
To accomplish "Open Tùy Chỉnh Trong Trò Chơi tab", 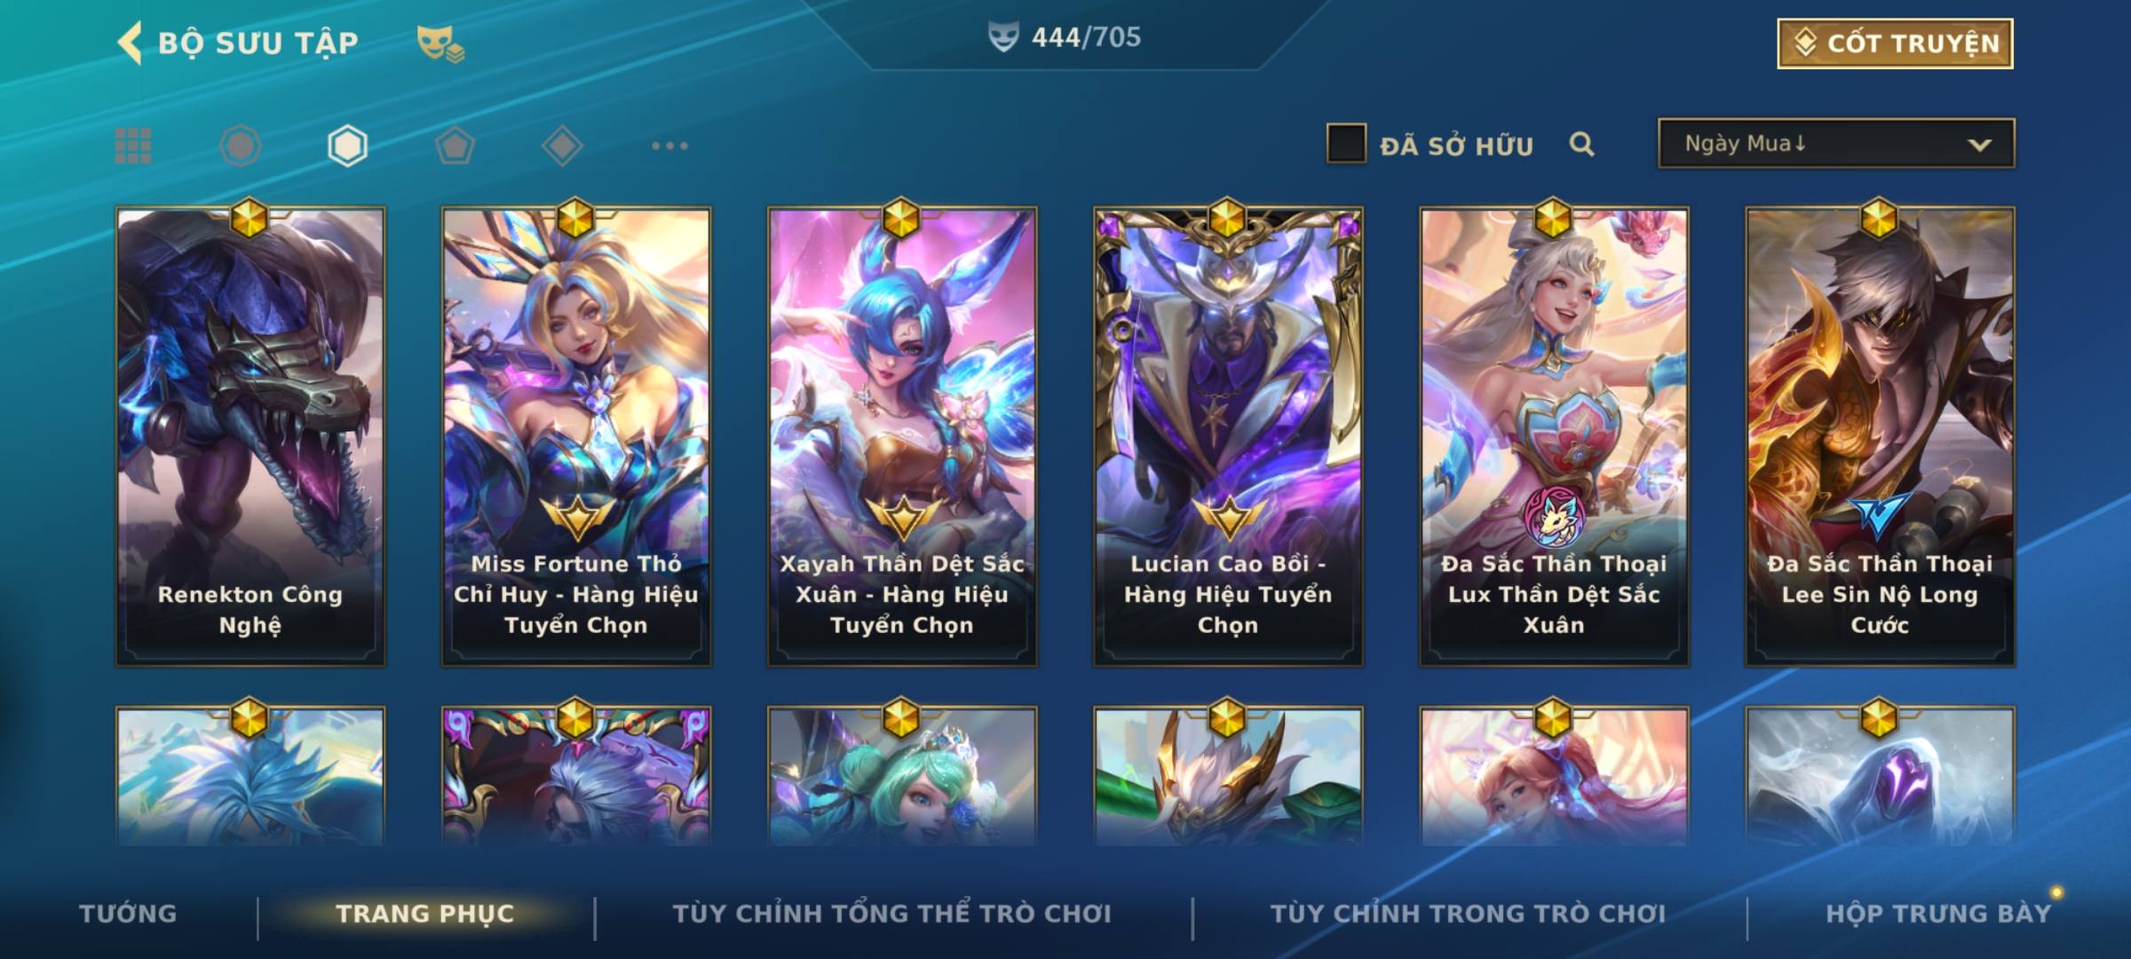I will coord(1468,914).
